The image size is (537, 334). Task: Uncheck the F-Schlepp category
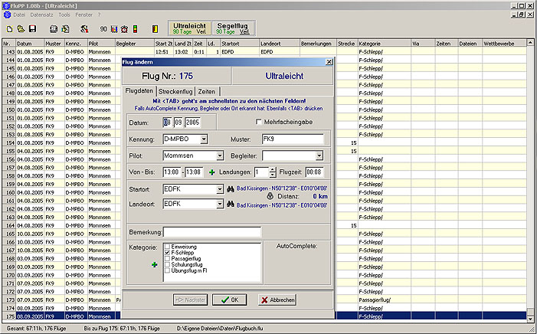[x=167, y=253]
